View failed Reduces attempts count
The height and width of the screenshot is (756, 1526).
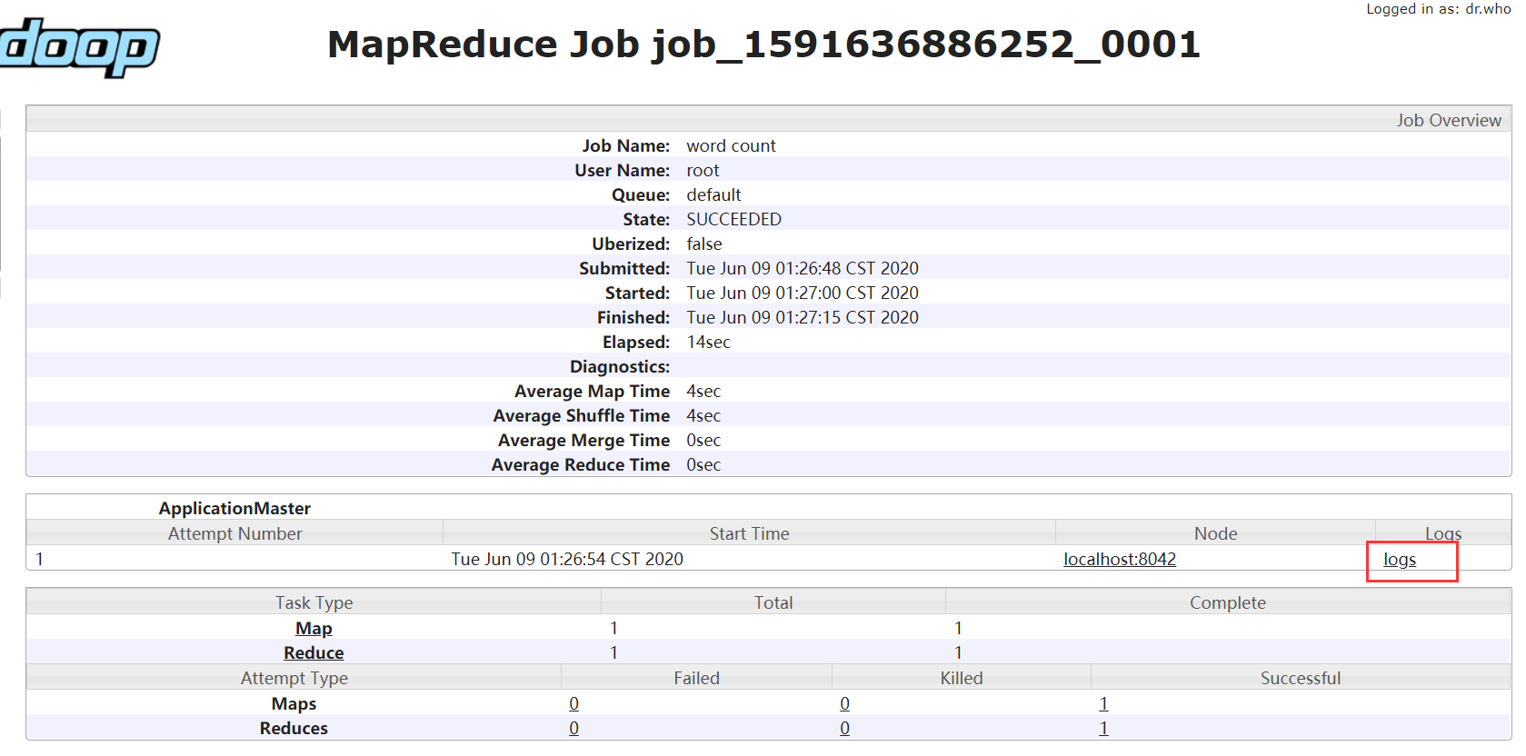click(x=573, y=729)
